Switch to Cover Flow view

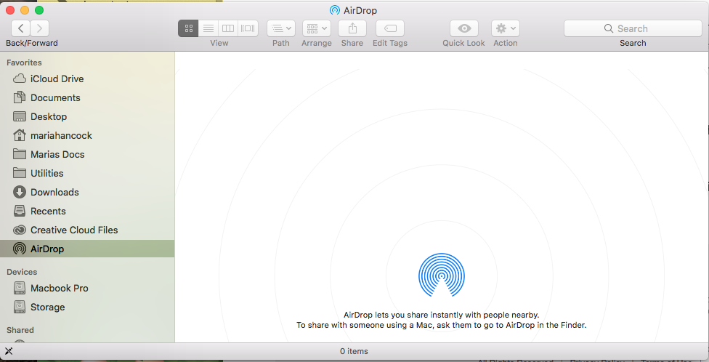pos(248,28)
